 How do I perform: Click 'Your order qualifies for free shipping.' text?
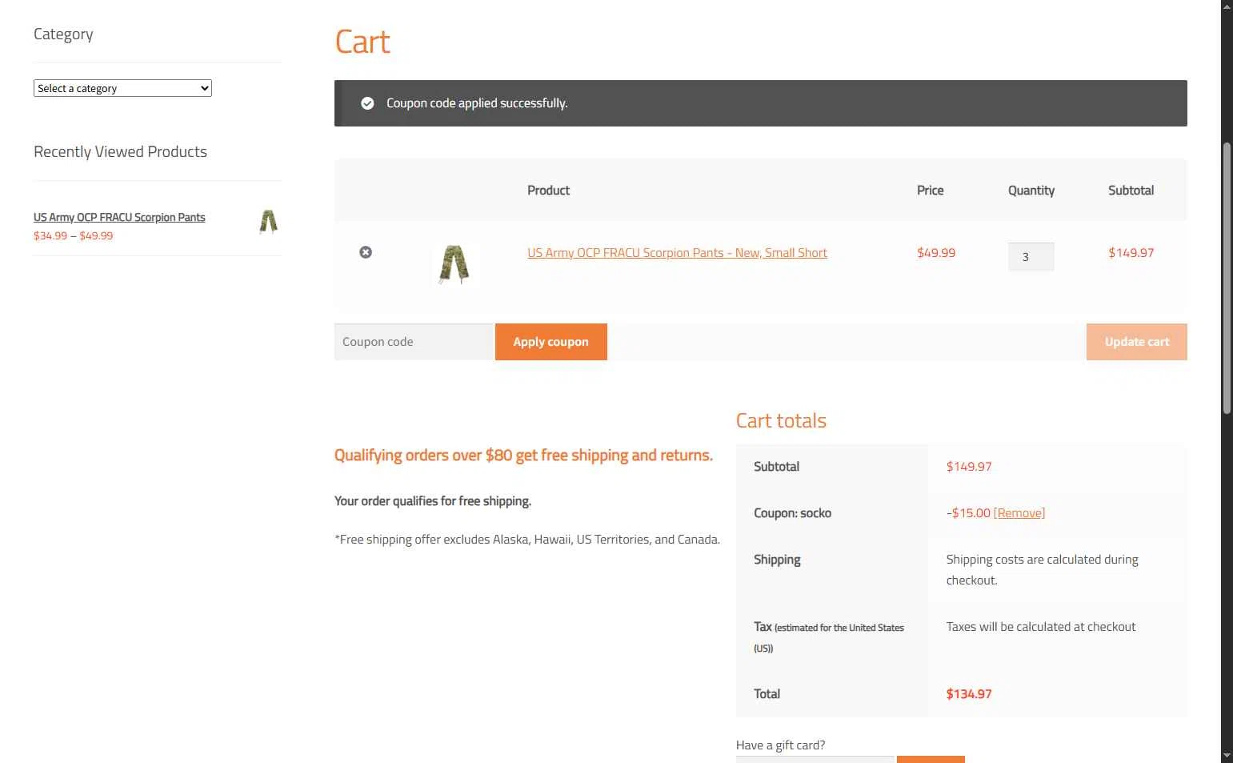[x=433, y=501]
